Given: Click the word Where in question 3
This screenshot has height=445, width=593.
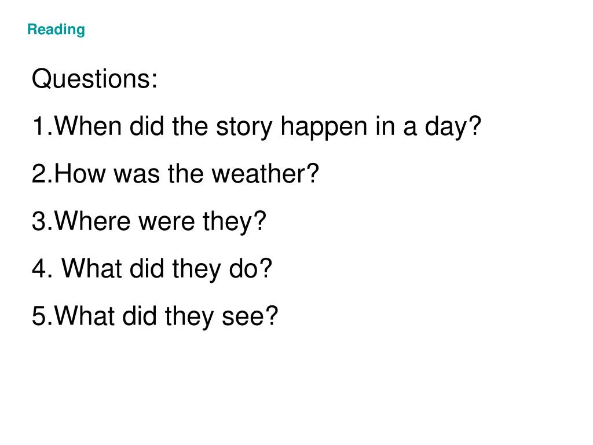Looking at the screenshot, I should click(93, 221).
